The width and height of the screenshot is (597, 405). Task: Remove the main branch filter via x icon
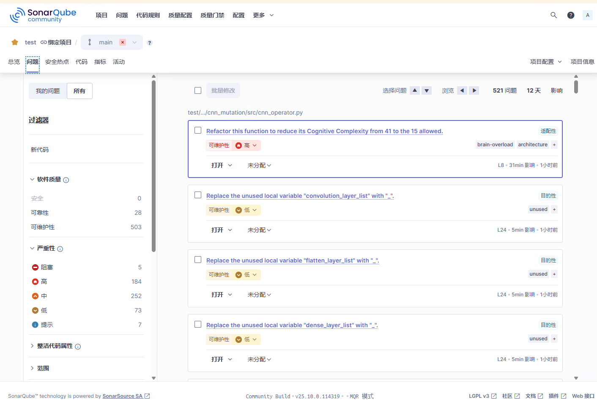click(122, 42)
